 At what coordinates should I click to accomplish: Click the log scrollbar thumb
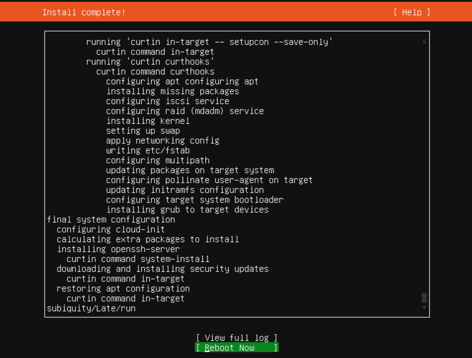(424, 297)
